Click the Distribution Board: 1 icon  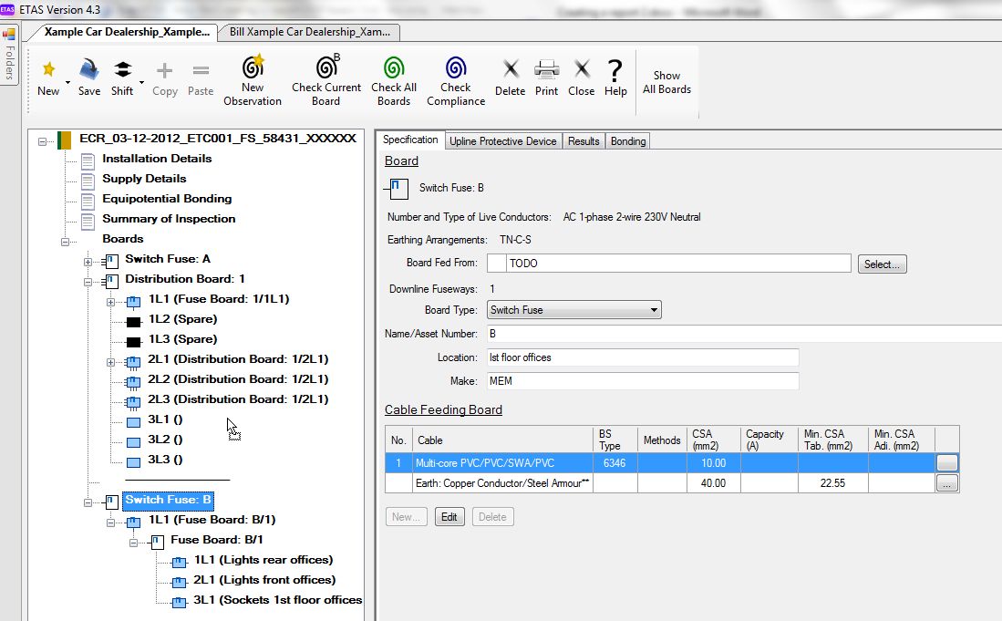[110, 281]
